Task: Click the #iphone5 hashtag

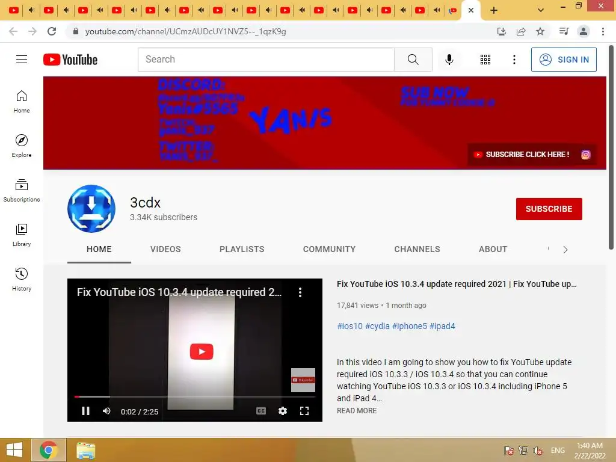Action: pos(409,326)
